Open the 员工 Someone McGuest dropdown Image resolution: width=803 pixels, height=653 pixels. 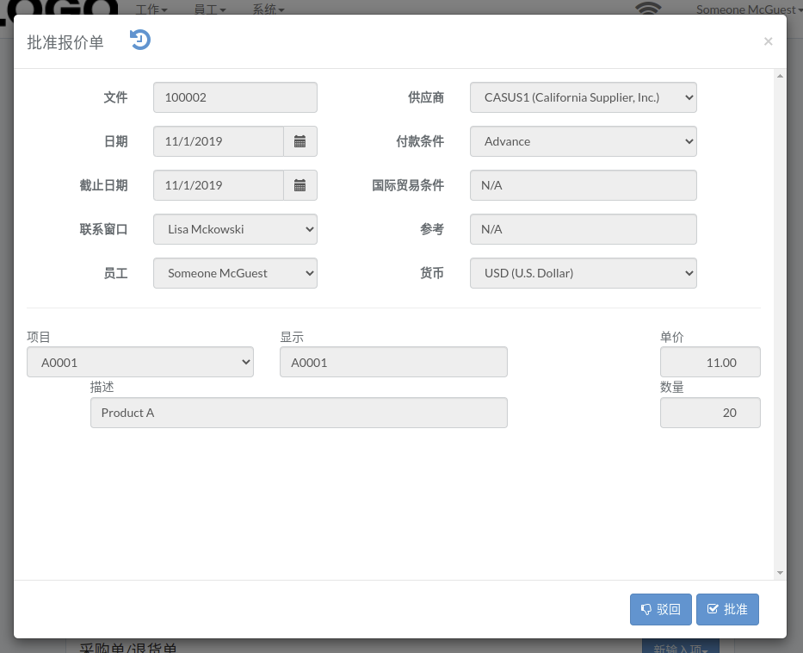pos(235,273)
